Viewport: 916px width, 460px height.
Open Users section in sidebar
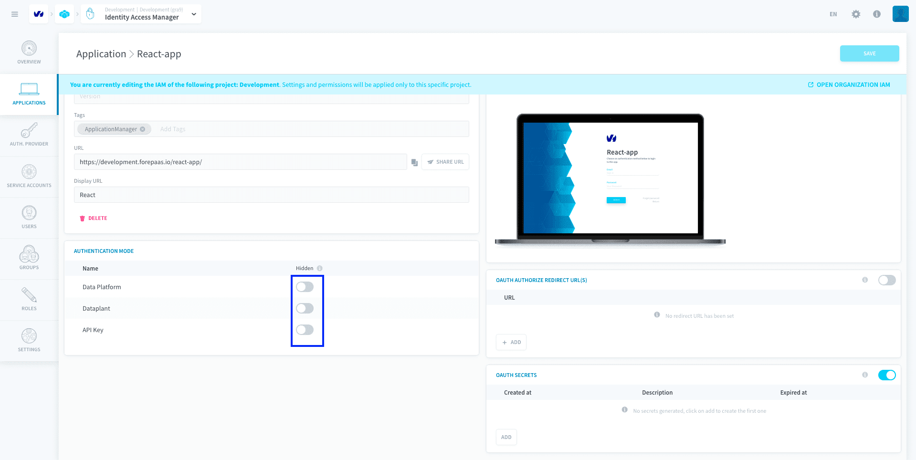pos(29,218)
